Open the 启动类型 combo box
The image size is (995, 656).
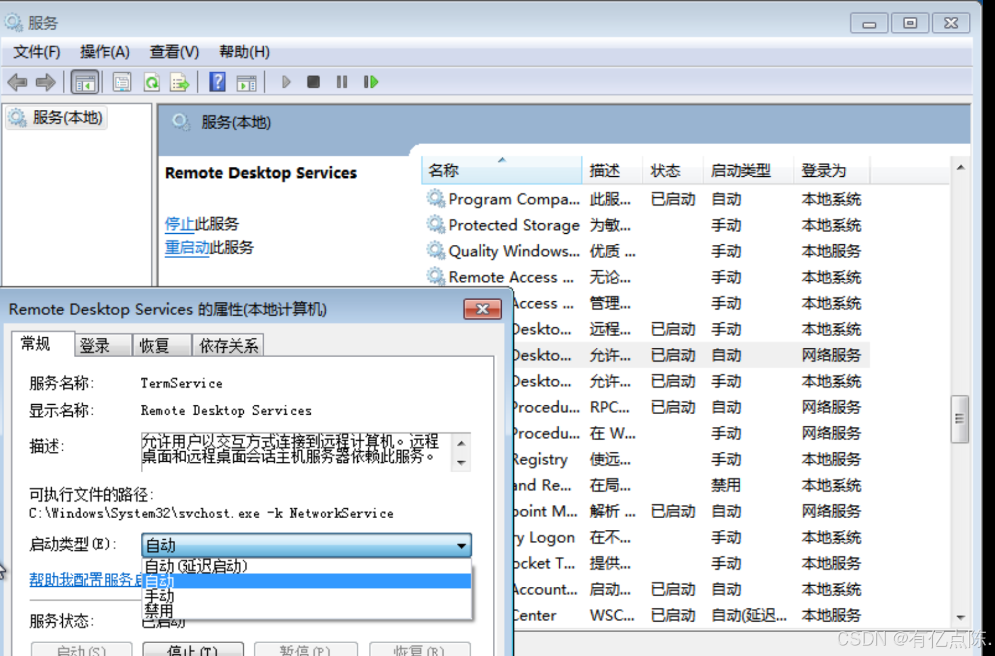306,546
